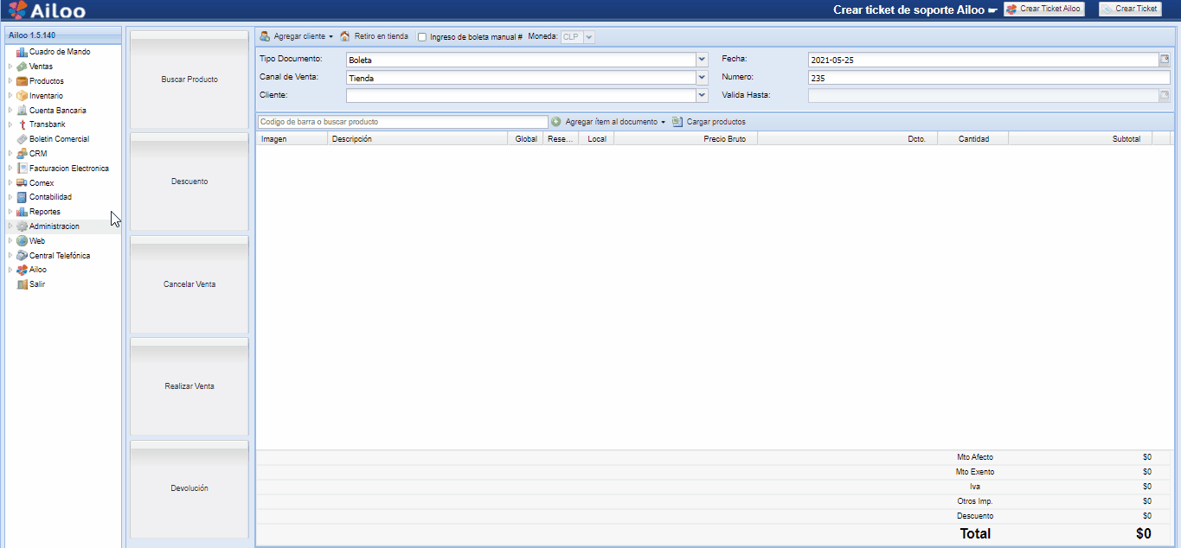Click the Cancelar Venta button
The image size is (1181, 548).
coord(189,284)
